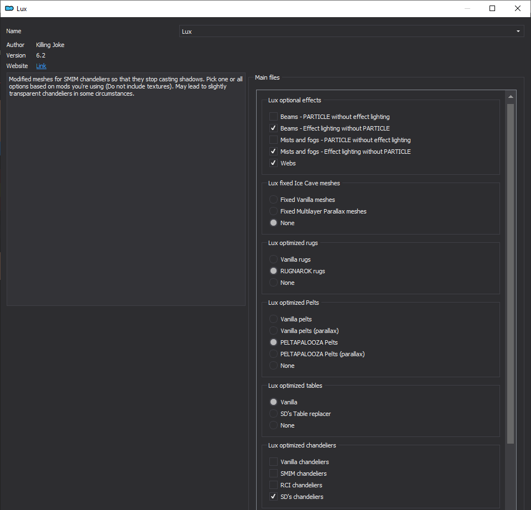The image size is (531, 510).
Task: Choose Vanilla pelts (parallax) option
Action: 273,331
